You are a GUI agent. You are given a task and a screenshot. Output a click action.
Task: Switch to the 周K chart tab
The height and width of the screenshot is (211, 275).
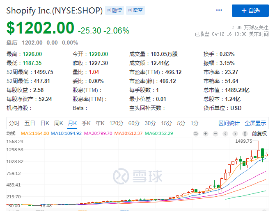(x=58, y=123)
